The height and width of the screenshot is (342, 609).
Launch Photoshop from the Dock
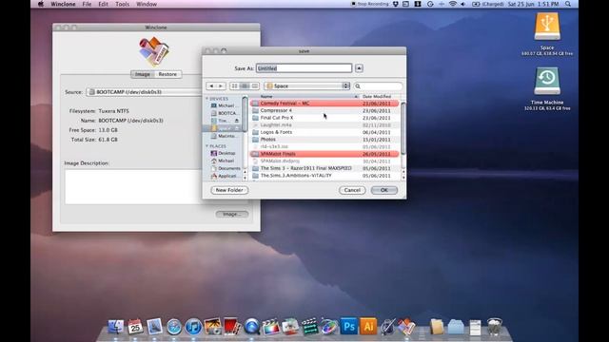tap(349, 326)
